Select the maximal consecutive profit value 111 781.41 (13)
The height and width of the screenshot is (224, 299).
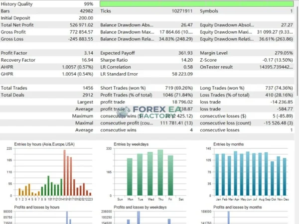click(x=176, y=123)
